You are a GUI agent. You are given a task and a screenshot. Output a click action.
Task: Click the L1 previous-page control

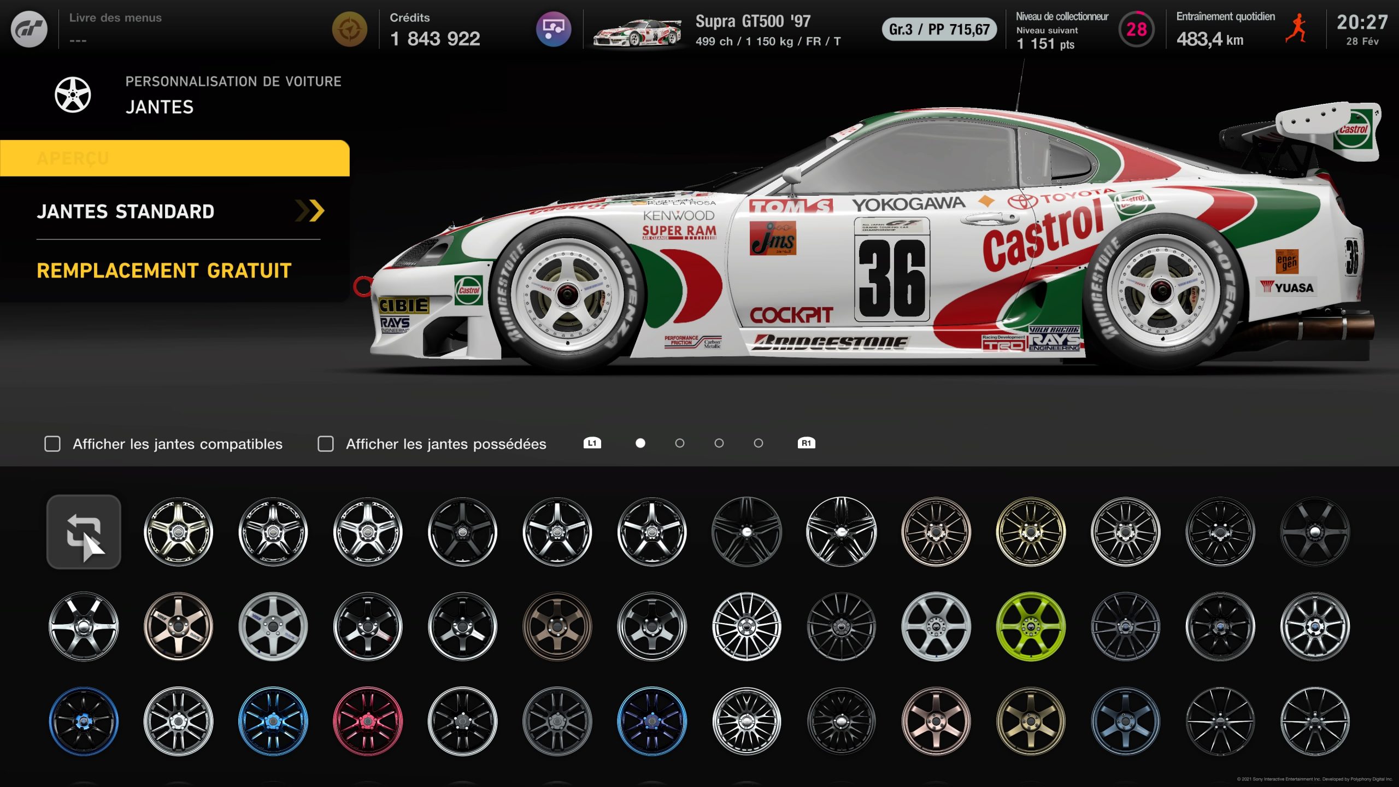click(592, 444)
